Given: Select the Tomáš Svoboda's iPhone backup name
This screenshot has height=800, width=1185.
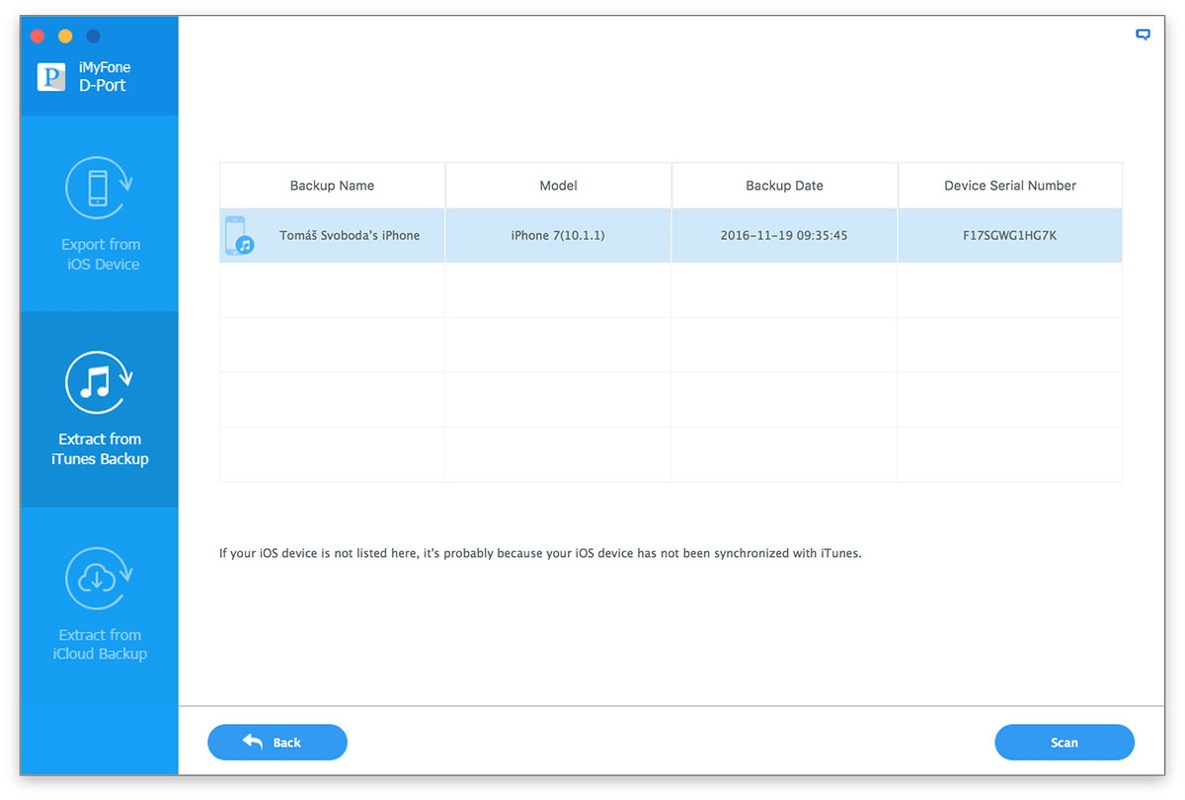Looking at the screenshot, I should 350,236.
